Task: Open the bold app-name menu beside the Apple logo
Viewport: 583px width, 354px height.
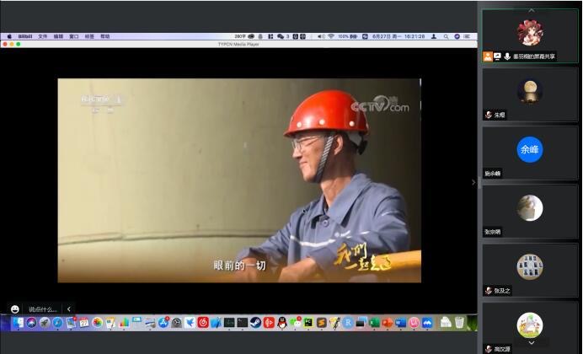Action: (x=25, y=36)
